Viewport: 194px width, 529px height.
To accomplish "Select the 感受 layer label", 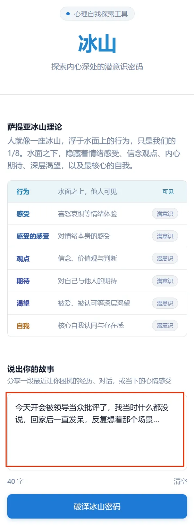I will pyautogui.click(x=23, y=214).
